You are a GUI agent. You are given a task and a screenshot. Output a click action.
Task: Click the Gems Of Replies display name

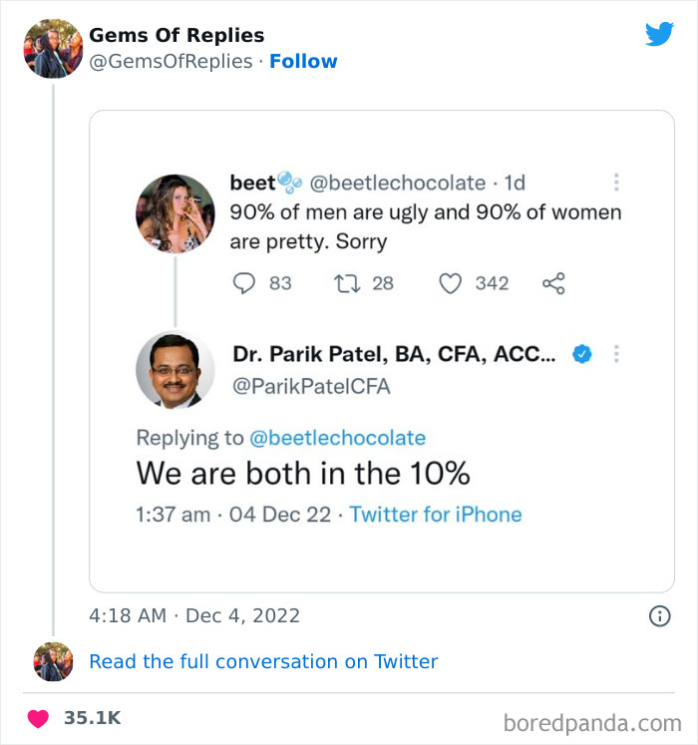click(176, 35)
